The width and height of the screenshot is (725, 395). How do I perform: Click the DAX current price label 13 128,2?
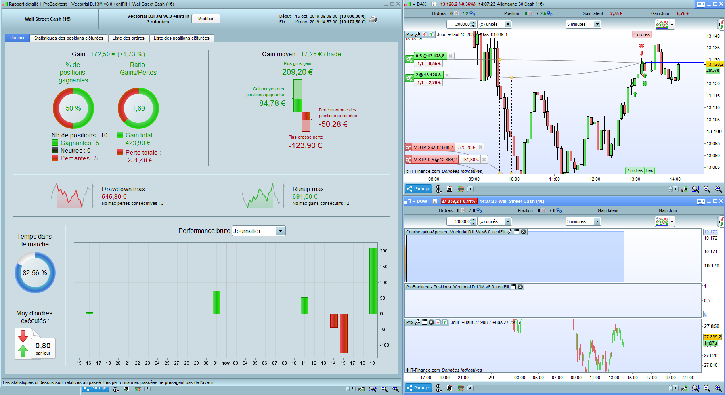pos(715,64)
